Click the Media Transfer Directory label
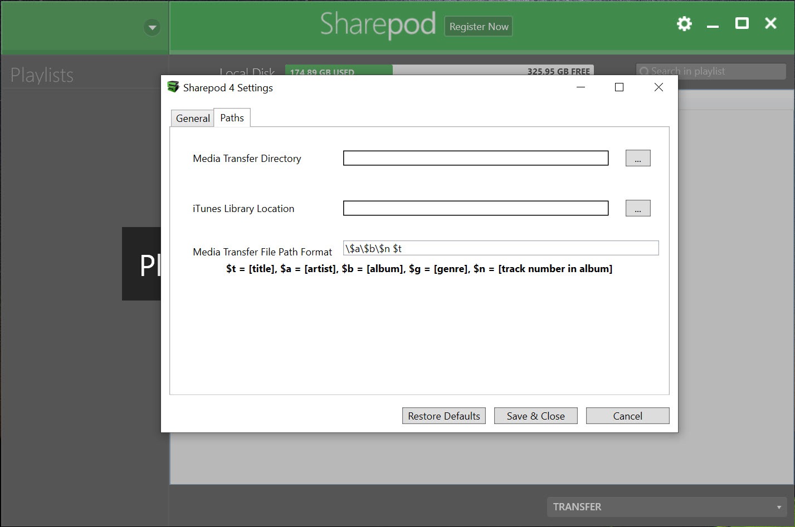This screenshot has width=795, height=527. [247, 159]
